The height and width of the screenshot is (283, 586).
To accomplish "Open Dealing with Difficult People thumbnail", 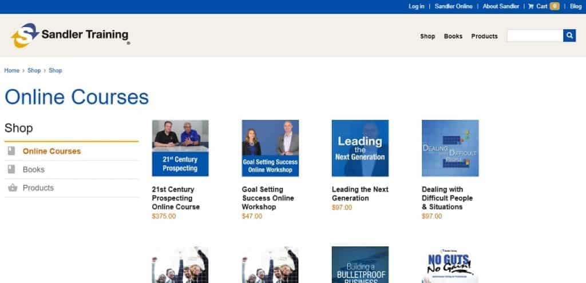I will tap(450, 148).
